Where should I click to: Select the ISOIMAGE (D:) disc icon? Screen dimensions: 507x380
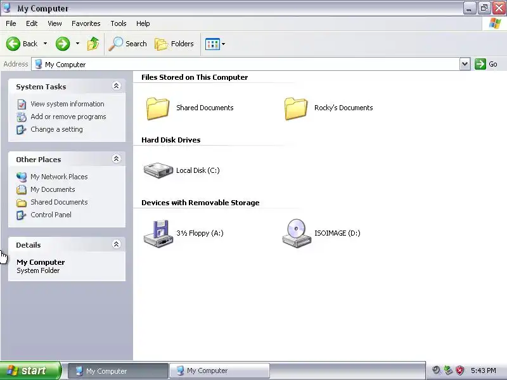tap(297, 233)
